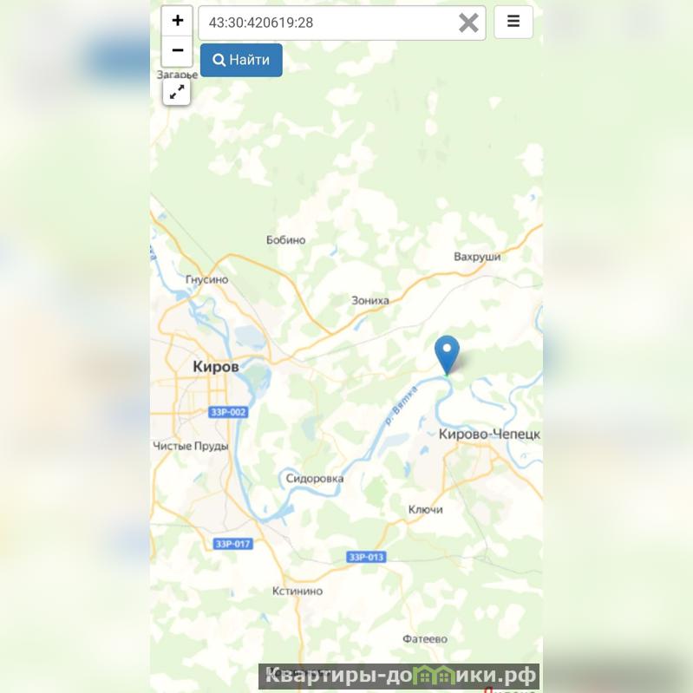Screen dimensions: 693x693
Task: Clear the search field with X icon
Action: [468, 23]
